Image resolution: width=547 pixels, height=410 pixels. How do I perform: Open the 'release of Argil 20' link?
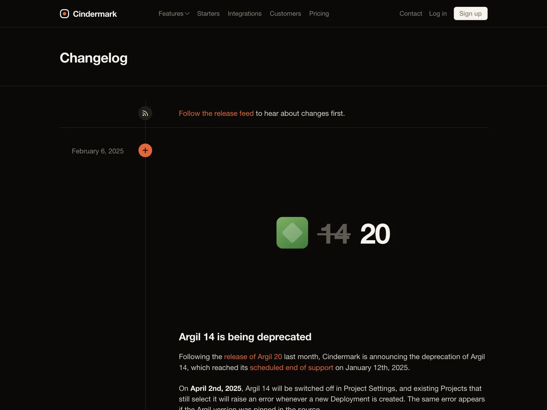(x=253, y=357)
